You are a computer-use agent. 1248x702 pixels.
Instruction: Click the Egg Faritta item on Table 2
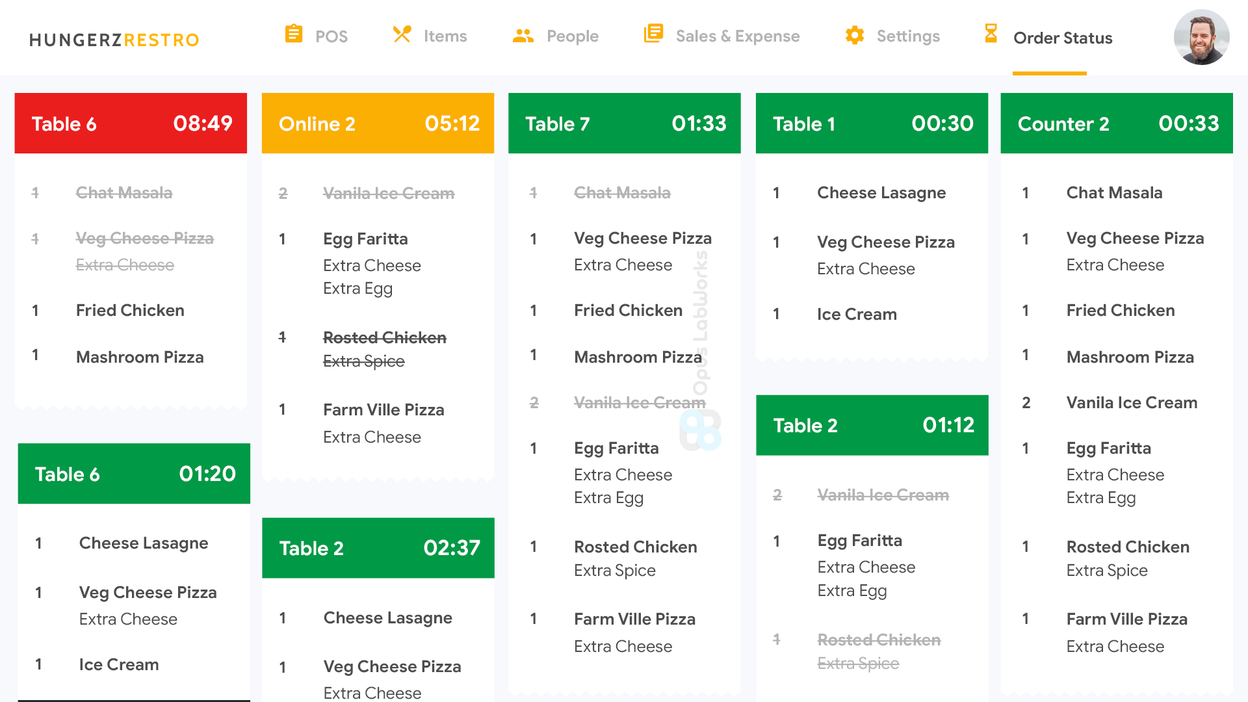click(x=859, y=540)
